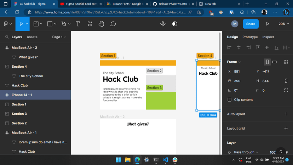Image resolution: width=293 pixels, height=165 pixels.
Task: Click the Resources components icon
Action: (x=90, y=24)
